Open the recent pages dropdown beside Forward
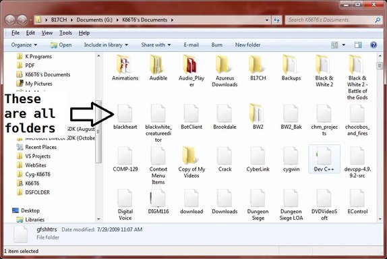This screenshot has height=259, width=387. (x=31, y=20)
